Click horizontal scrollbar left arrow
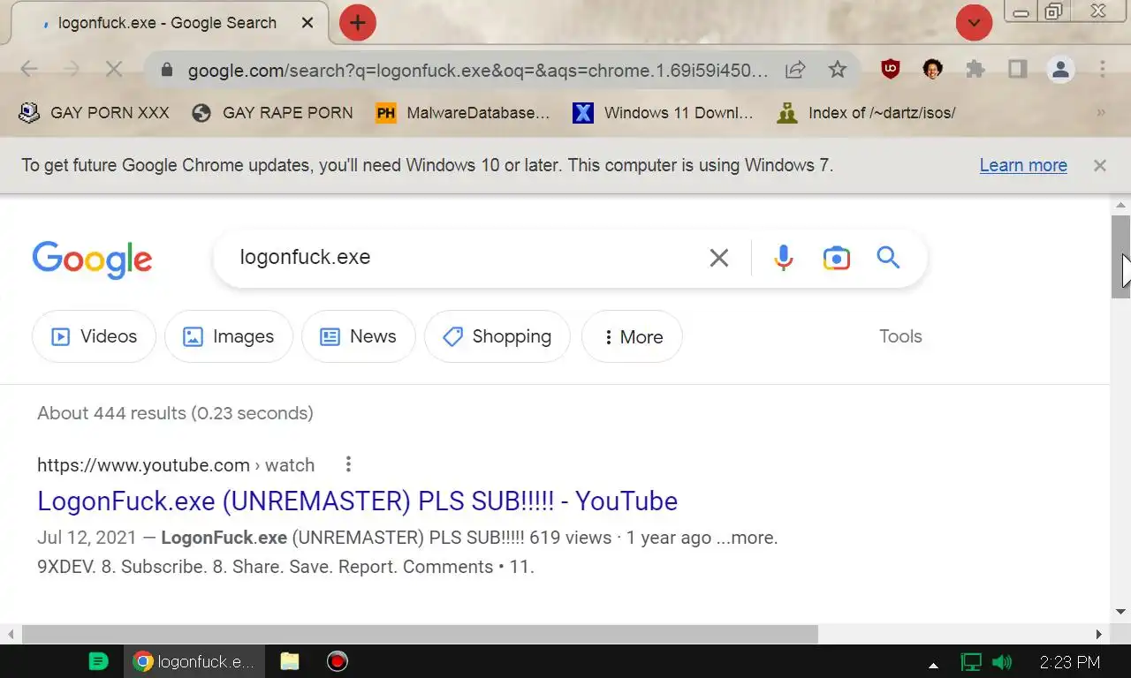The width and height of the screenshot is (1131, 678). point(11,634)
